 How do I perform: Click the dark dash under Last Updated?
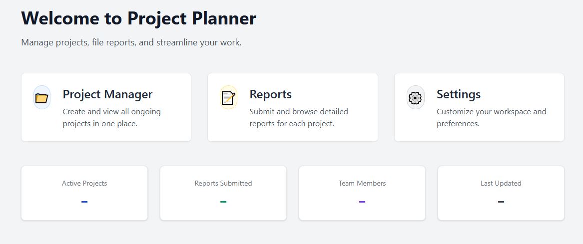pos(501,202)
